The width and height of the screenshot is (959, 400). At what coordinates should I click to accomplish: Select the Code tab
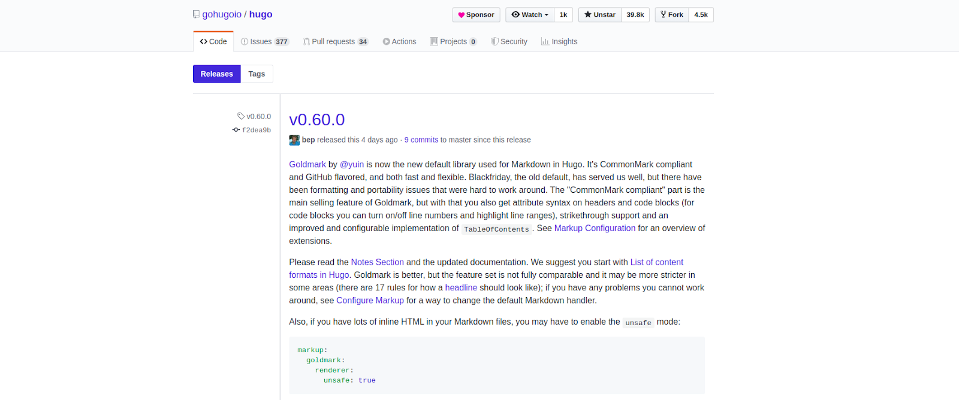[x=213, y=41]
